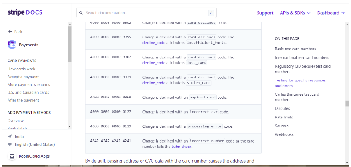Viewport: 351px width, 167px height.
Task: Click the main page scrollbar thumb
Action: click(347, 104)
